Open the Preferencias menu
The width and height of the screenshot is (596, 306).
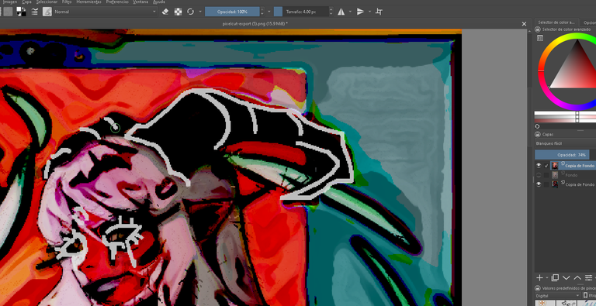click(x=117, y=2)
